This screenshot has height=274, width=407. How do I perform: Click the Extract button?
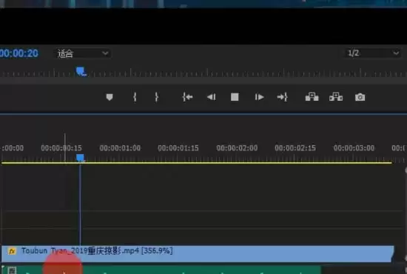336,97
